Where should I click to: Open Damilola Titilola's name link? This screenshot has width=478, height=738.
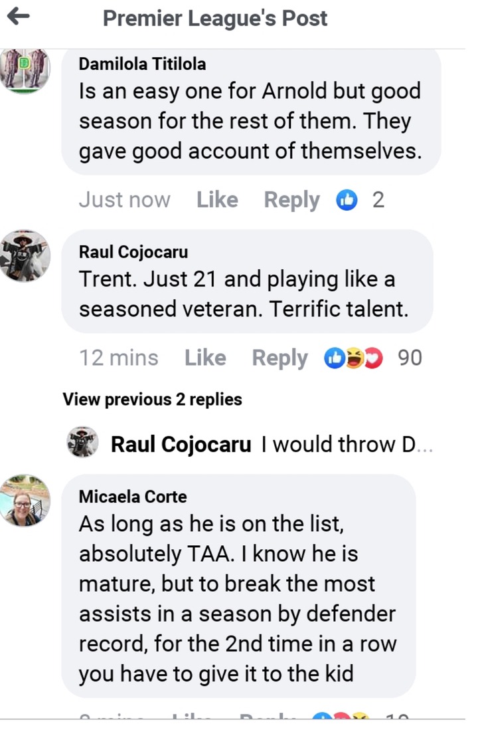(142, 64)
